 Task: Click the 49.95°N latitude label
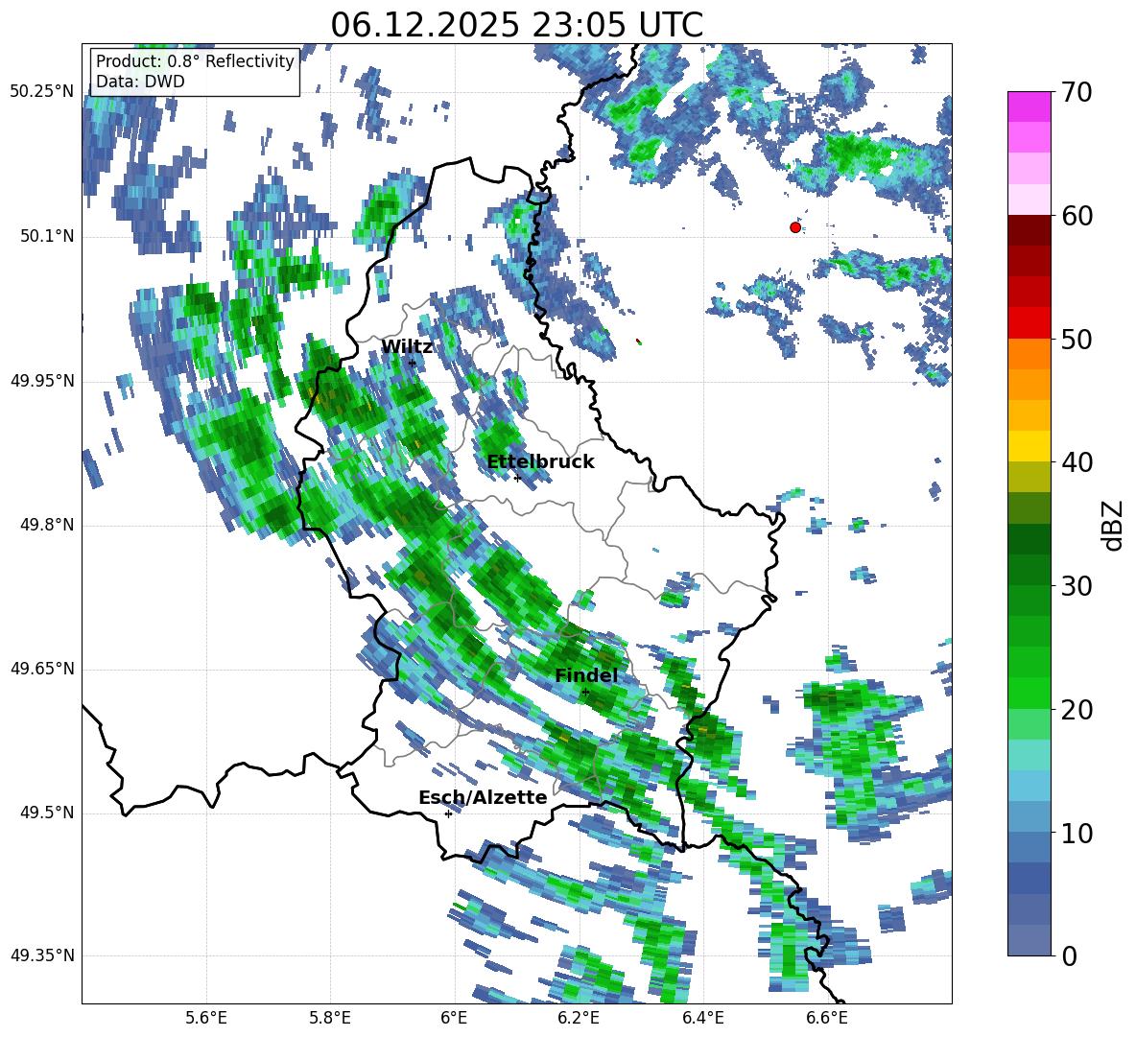tap(42, 380)
